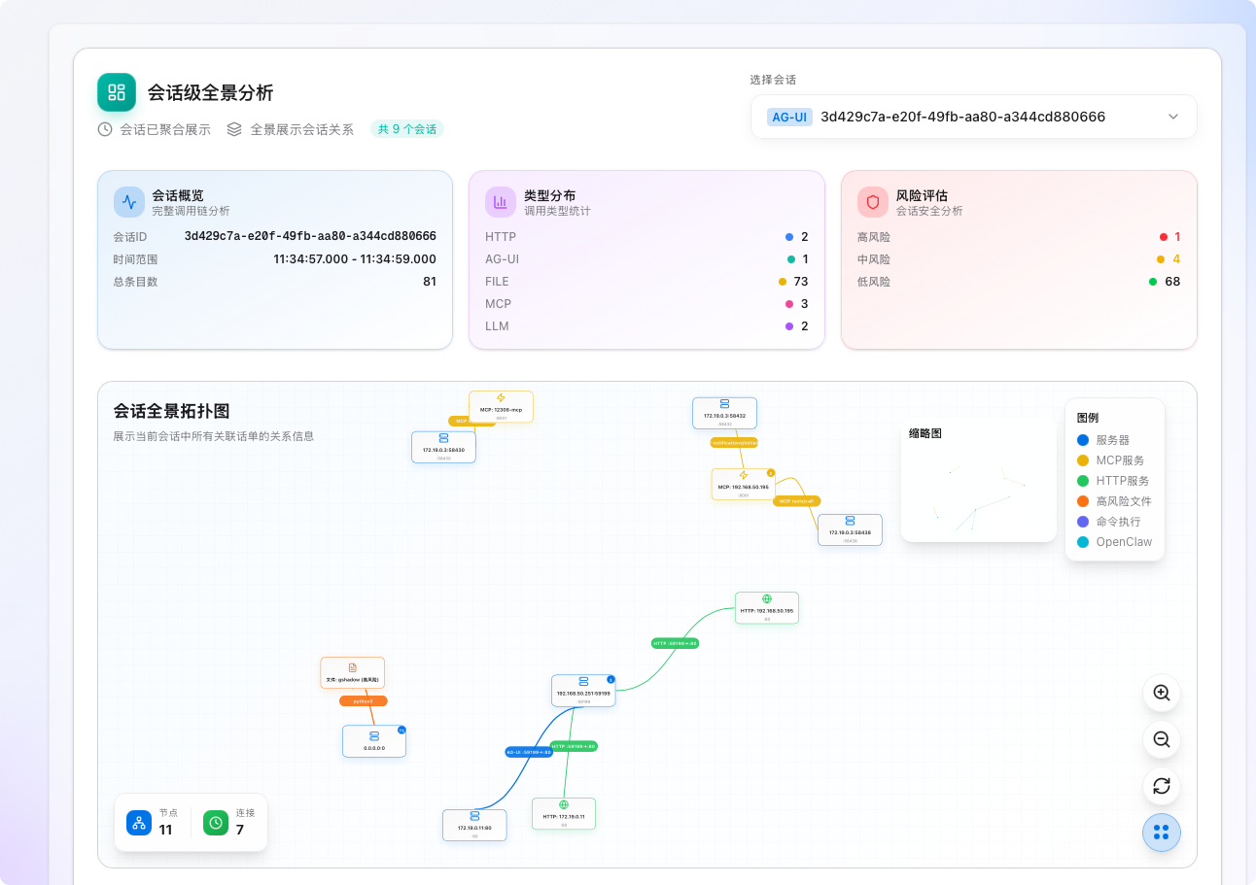Click the clock icon next to 连接 count
Viewport: 1256px width, 885px height.
tap(215, 823)
